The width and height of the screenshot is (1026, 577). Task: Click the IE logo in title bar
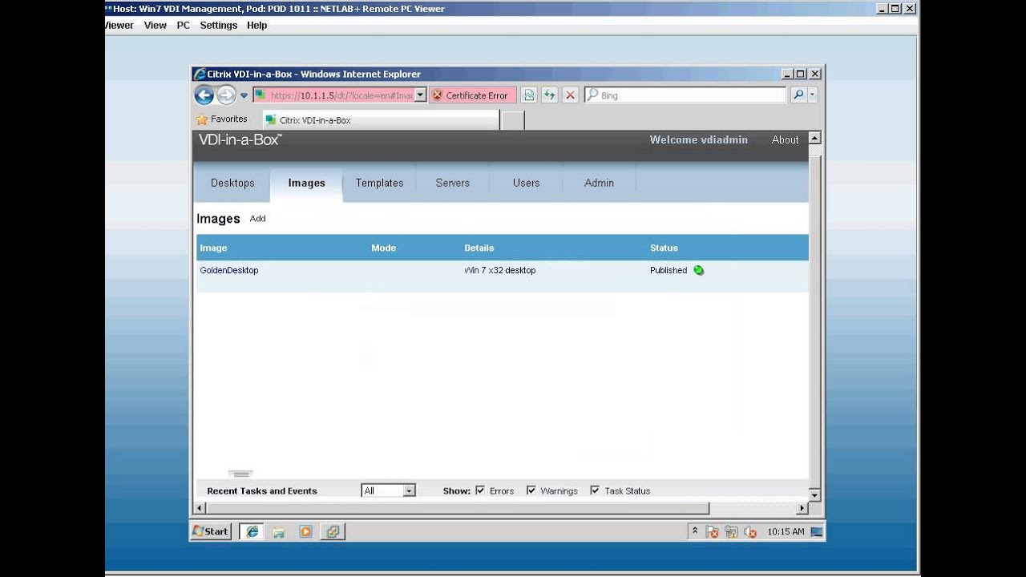coord(199,74)
